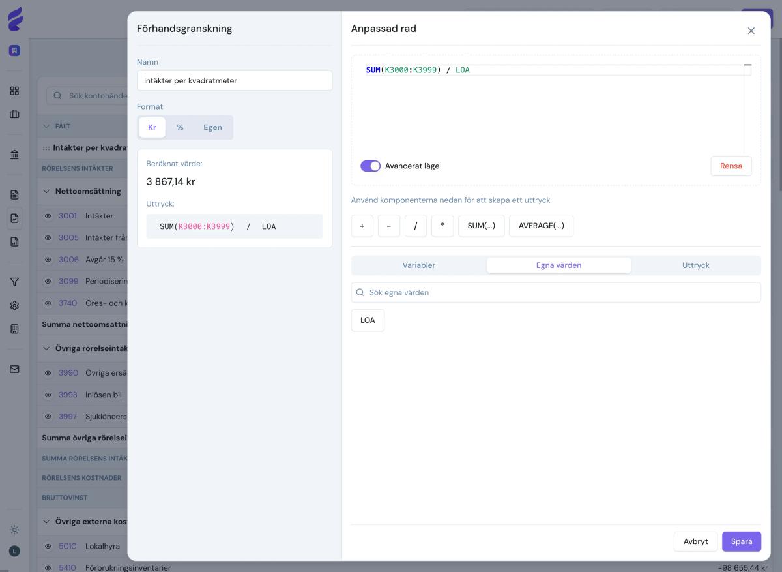Toggle visibility eye for account 5010 Lokalhyra
Screen dimensions: 782x572
[x=48, y=546]
